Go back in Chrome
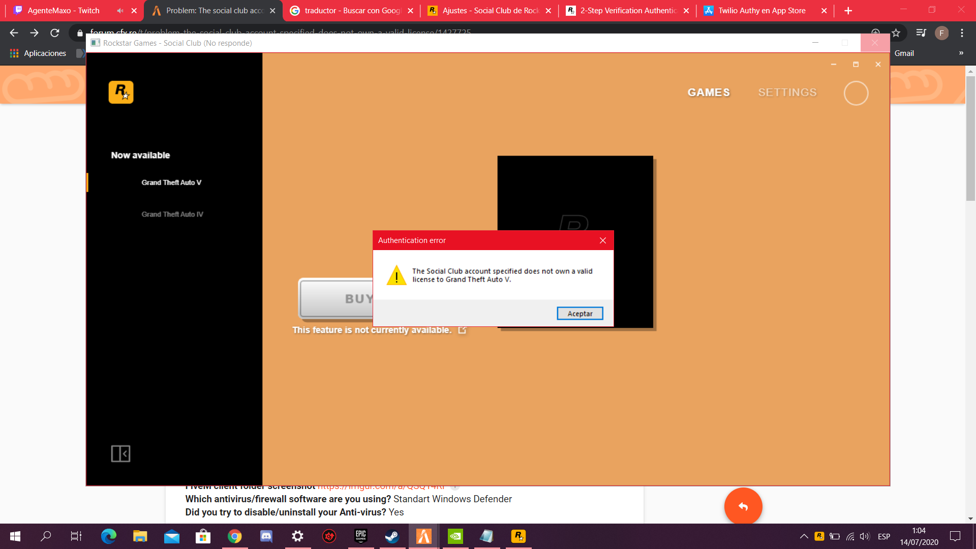 (14, 33)
